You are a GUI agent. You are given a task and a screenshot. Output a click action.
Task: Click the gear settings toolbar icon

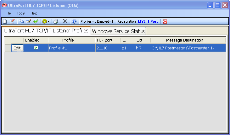[x=44, y=21]
